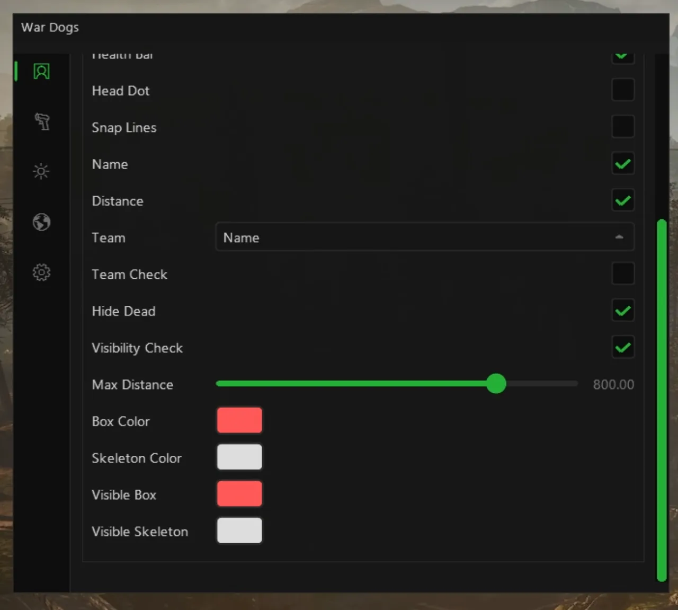Click the Skeleton Color label
The image size is (678, 610).
[x=137, y=458]
